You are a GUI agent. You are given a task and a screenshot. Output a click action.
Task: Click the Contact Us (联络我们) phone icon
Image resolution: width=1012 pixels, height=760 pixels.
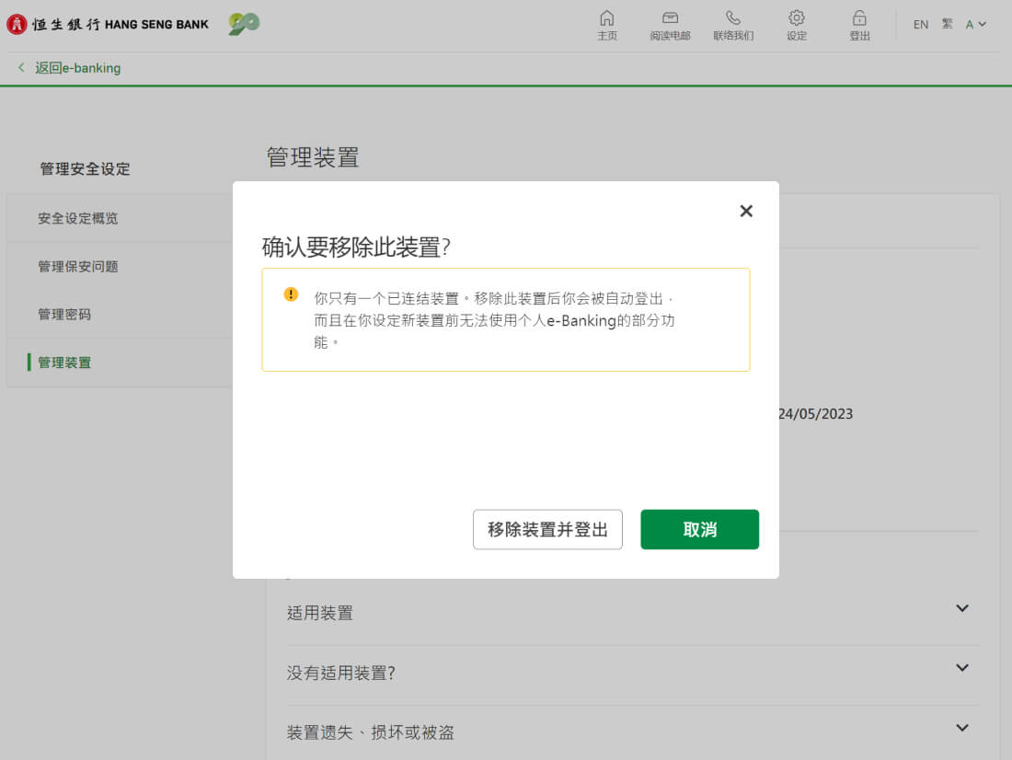pyautogui.click(x=732, y=18)
